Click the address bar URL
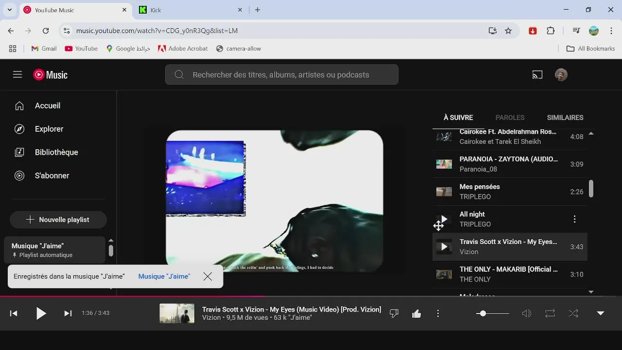This screenshot has width=622, height=350. coord(157,31)
